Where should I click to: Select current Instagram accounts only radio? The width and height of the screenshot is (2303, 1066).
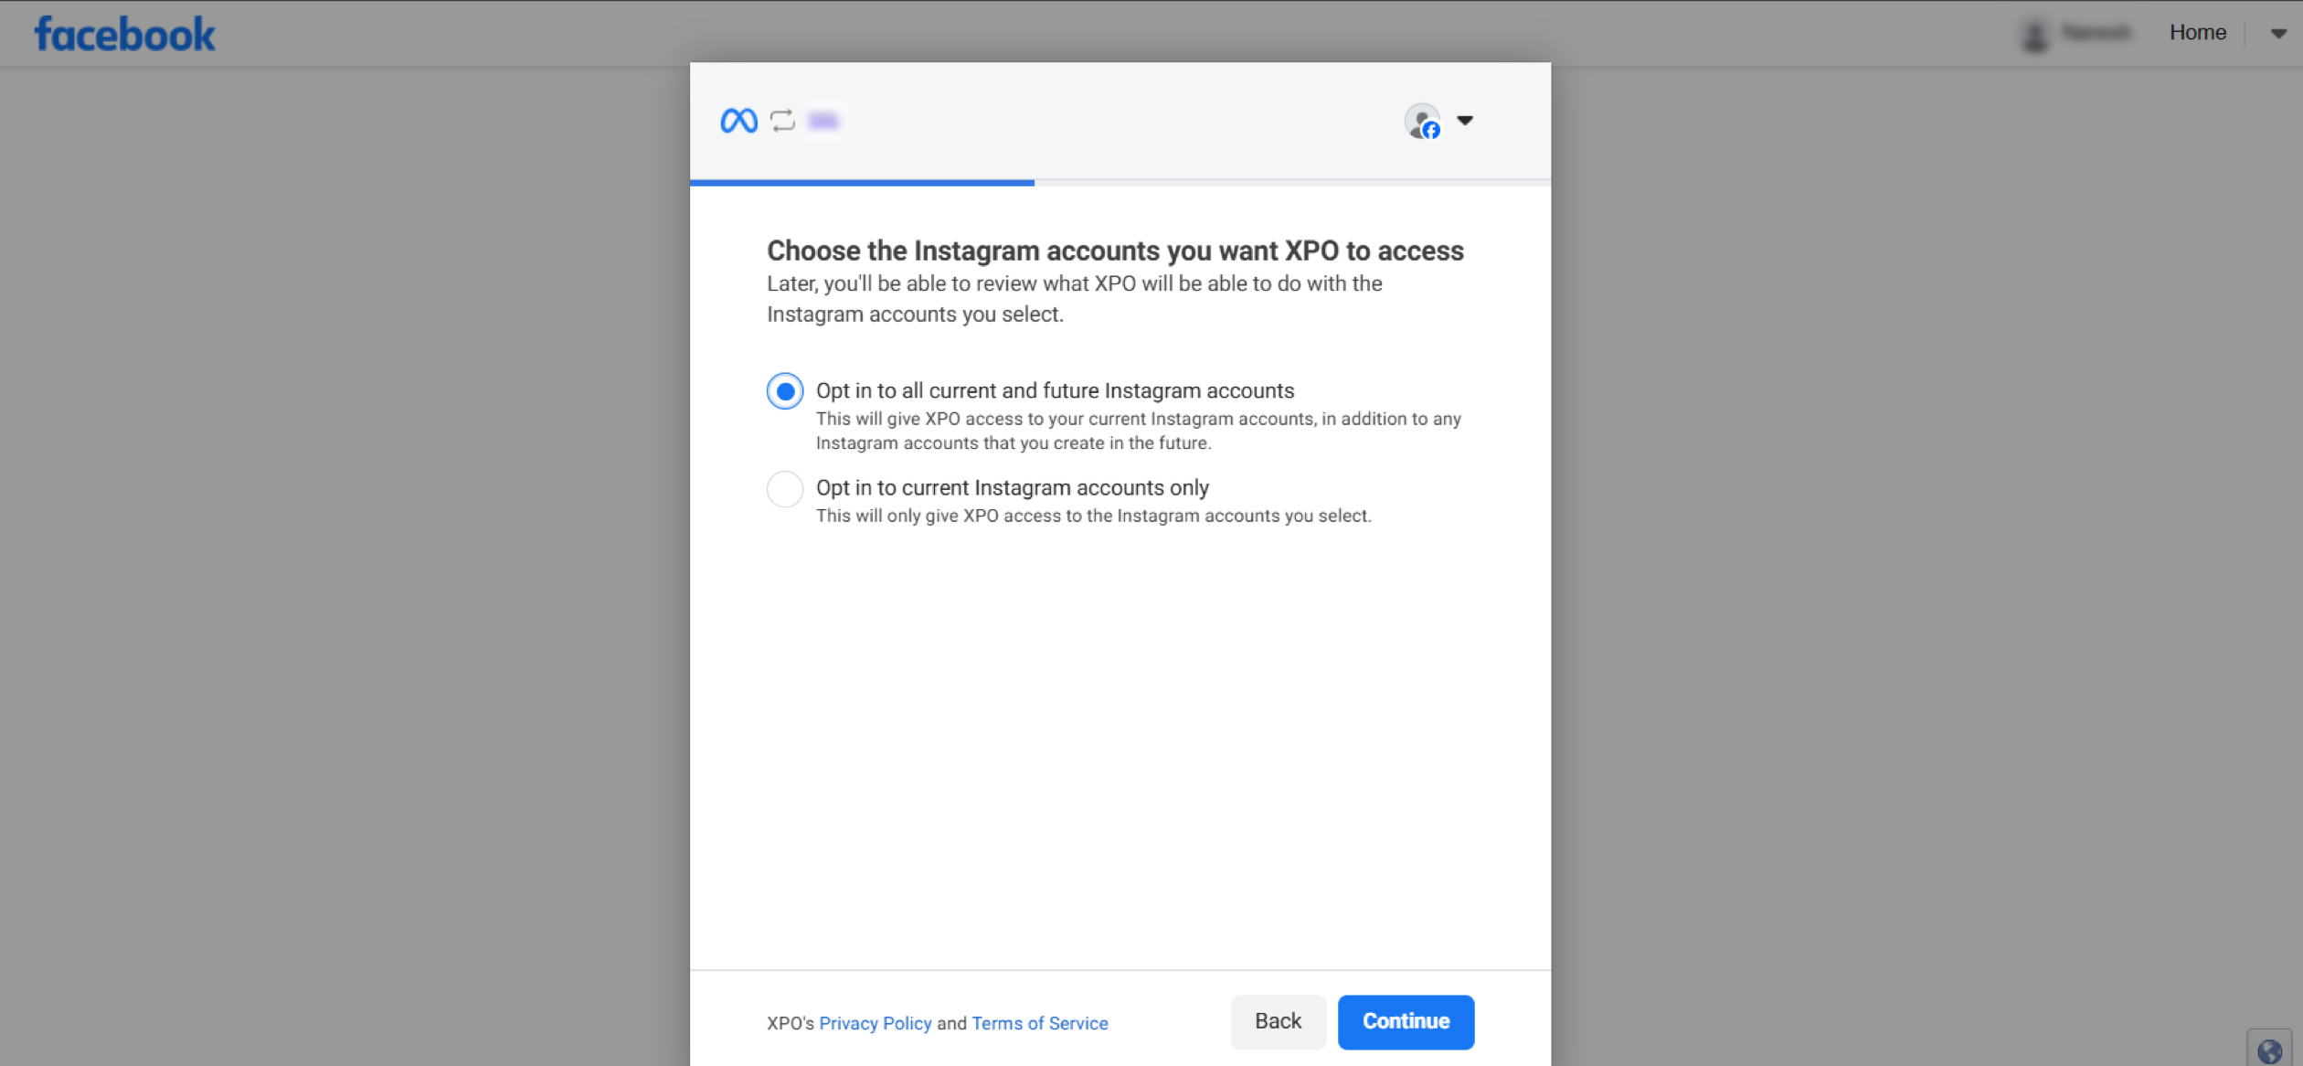tap(785, 489)
